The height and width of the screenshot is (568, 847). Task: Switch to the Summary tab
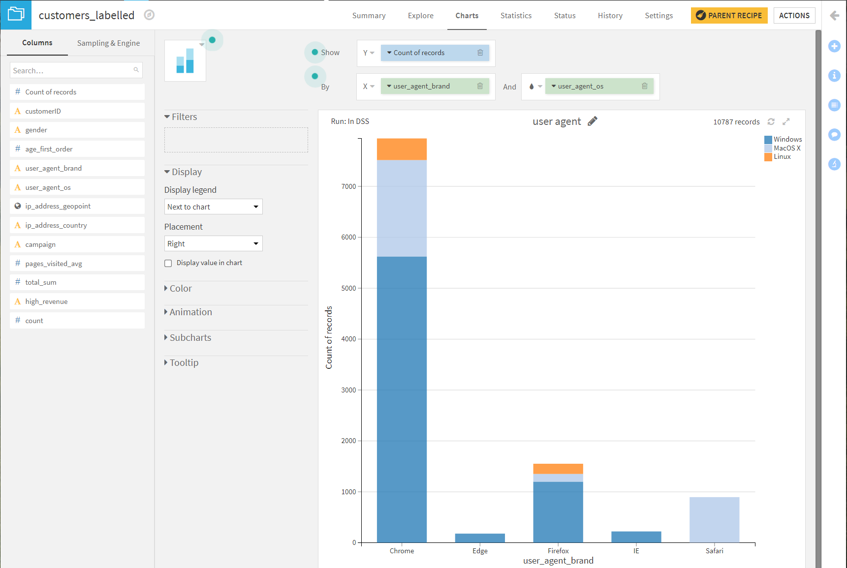369,16
